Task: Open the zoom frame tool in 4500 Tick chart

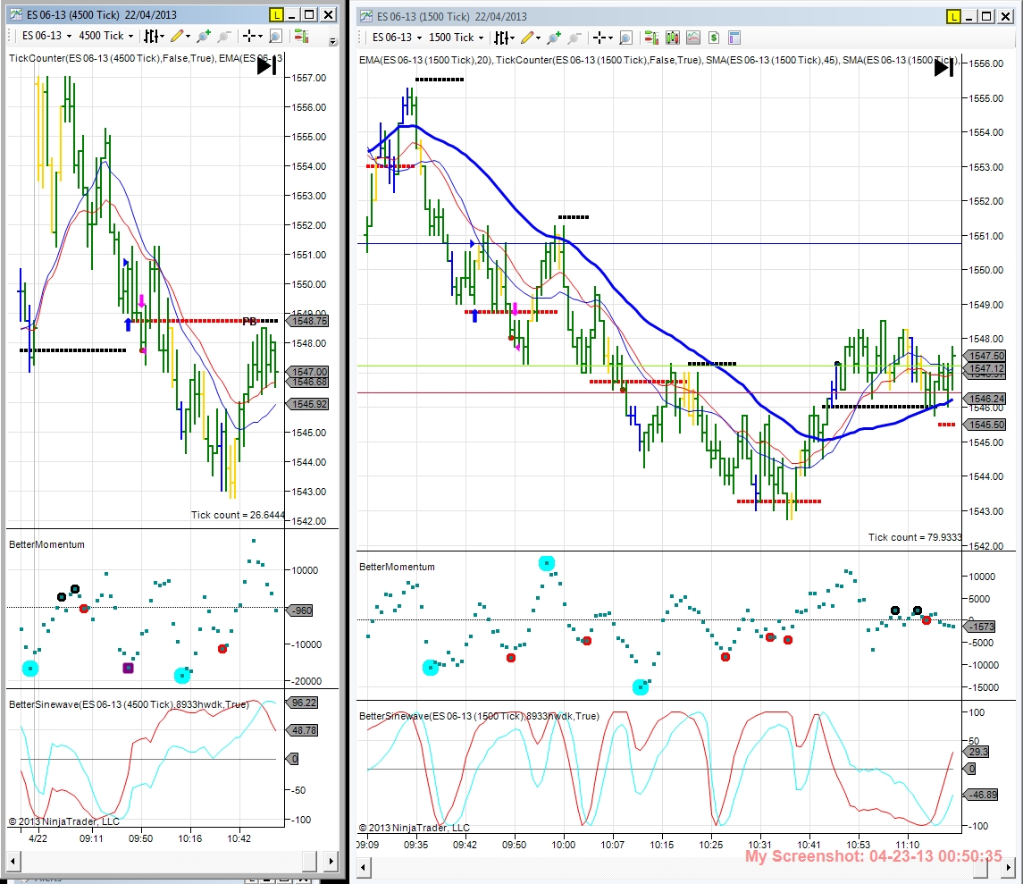Action: tap(275, 36)
